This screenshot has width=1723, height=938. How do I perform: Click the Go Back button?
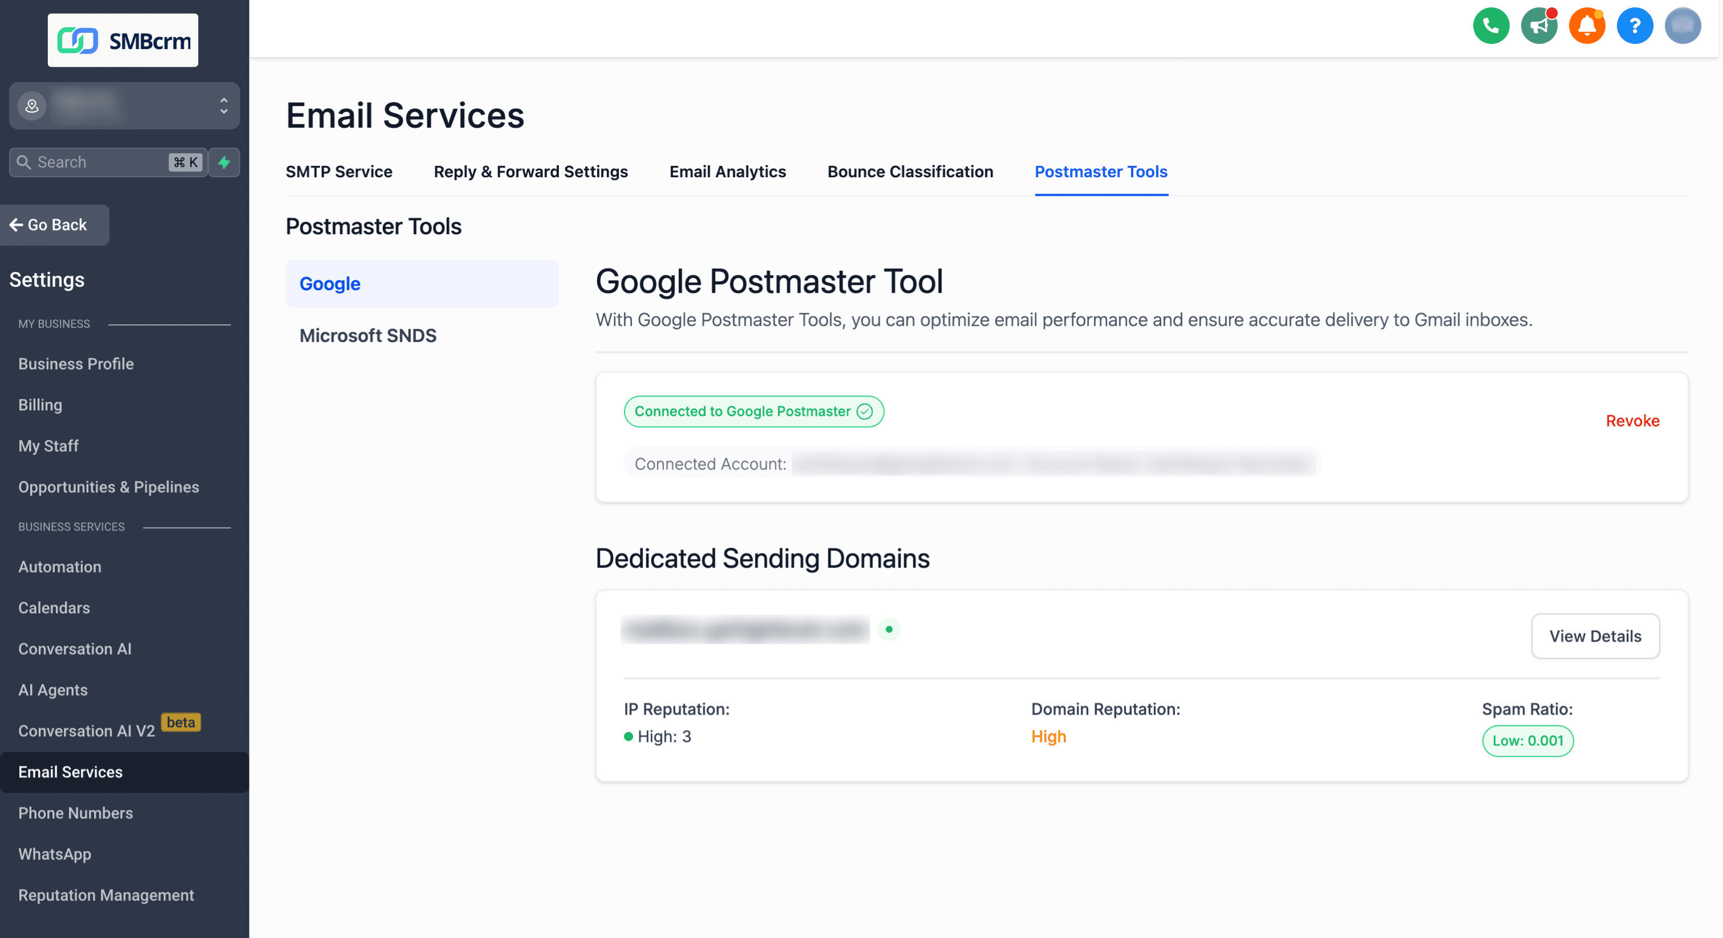(x=54, y=225)
